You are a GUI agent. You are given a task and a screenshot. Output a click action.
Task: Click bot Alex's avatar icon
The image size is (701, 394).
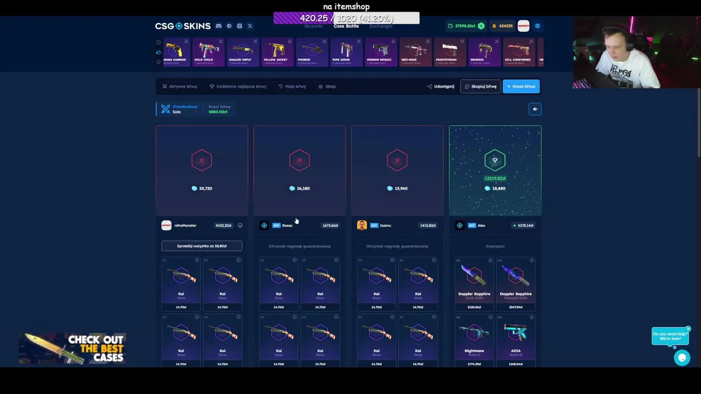[x=459, y=225]
